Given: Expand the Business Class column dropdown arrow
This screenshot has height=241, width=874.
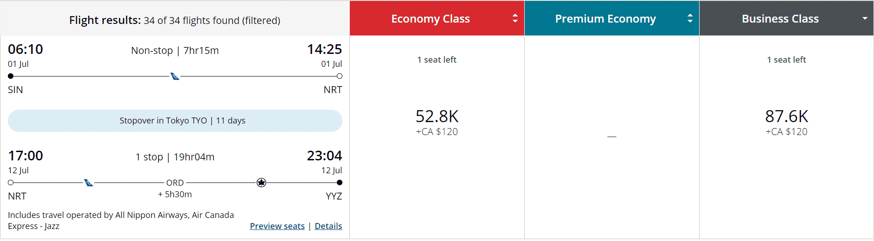Looking at the screenshot, I should click(x=865, y=18).
